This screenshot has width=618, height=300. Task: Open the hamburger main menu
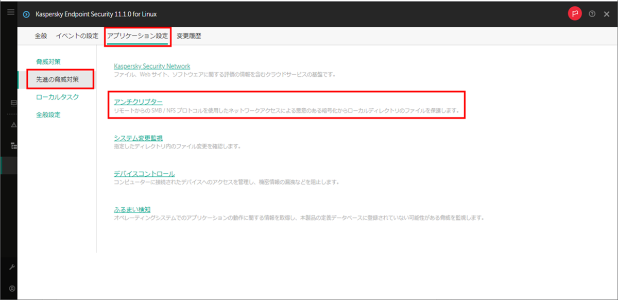point(11,12)
